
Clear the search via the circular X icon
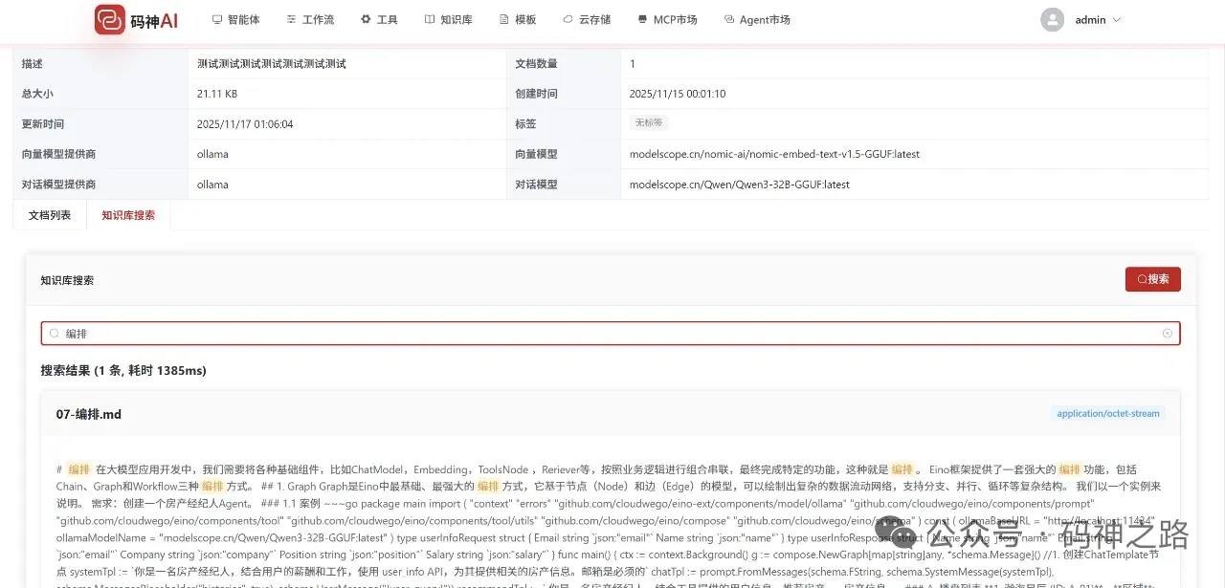(x=1167, y=333)
